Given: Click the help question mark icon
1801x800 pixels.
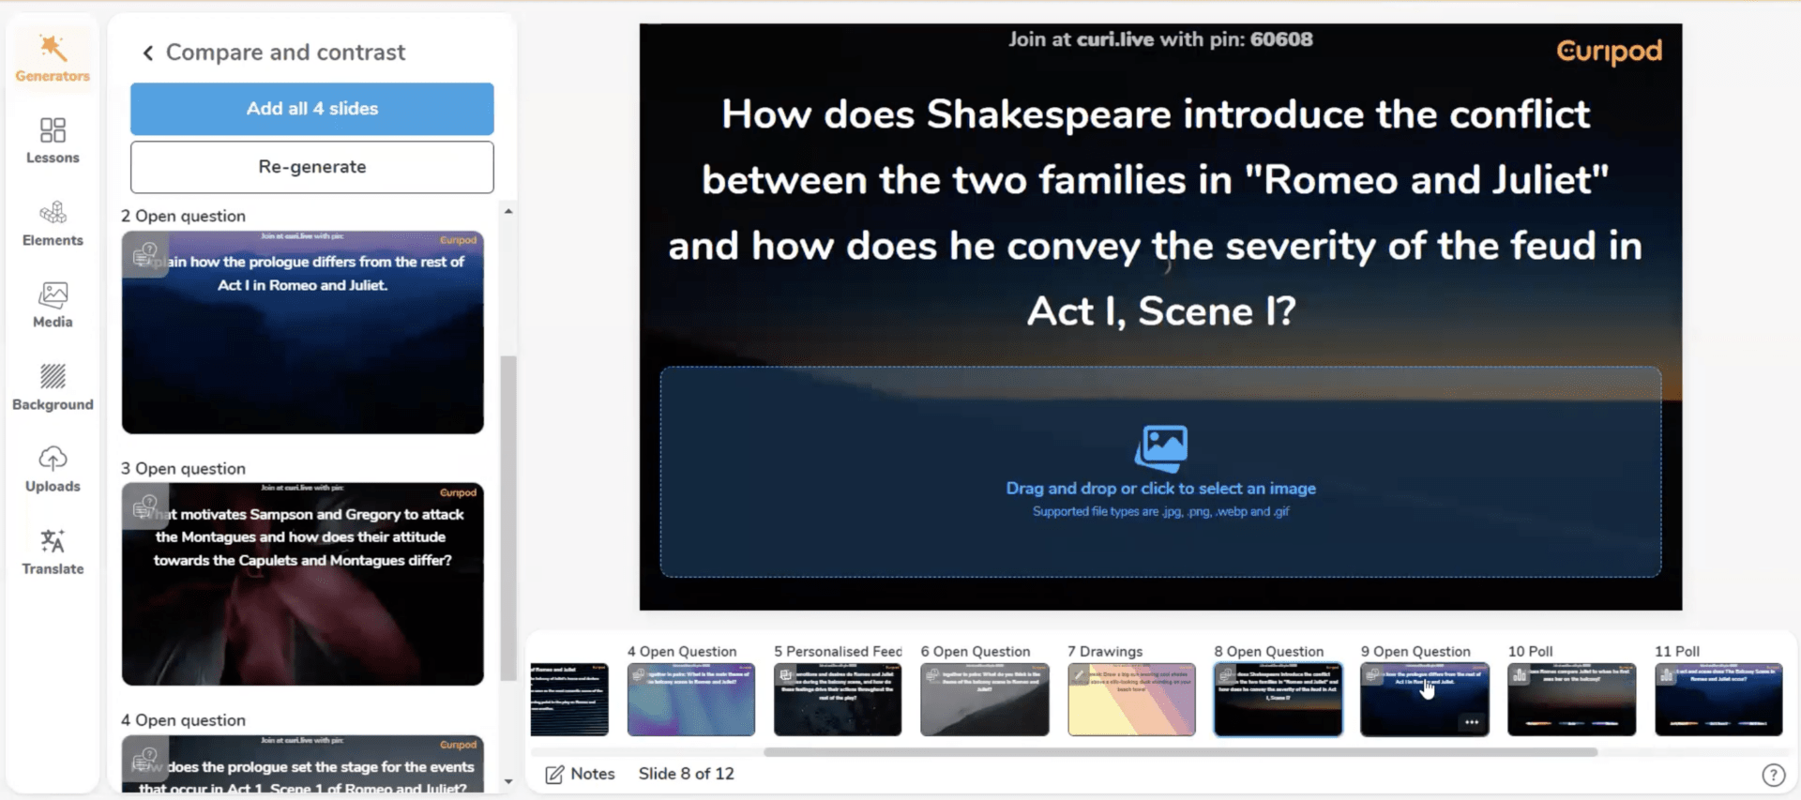Looking at the screenshot, I should 1773,775.
